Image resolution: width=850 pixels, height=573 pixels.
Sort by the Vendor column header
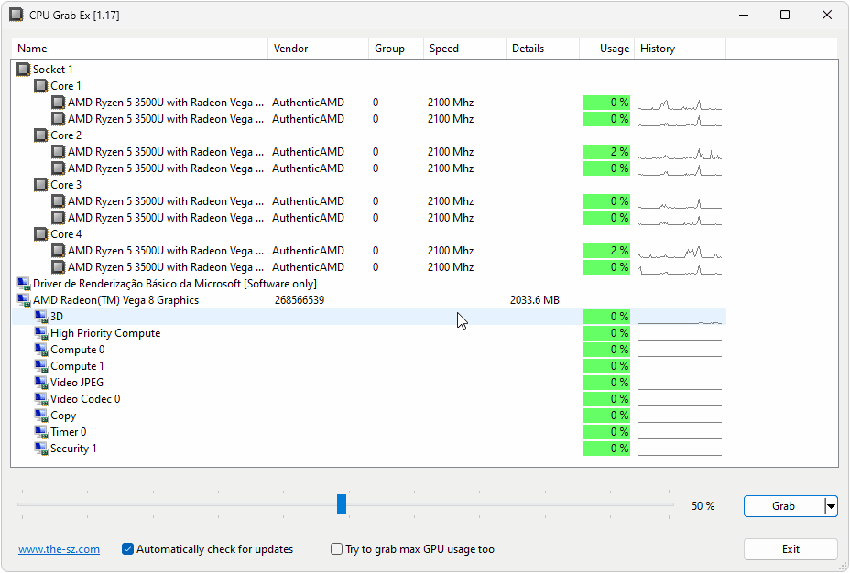[318, 49]
